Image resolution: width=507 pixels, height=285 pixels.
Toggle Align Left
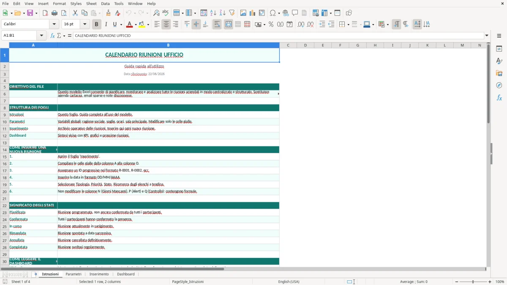point(157,24)
